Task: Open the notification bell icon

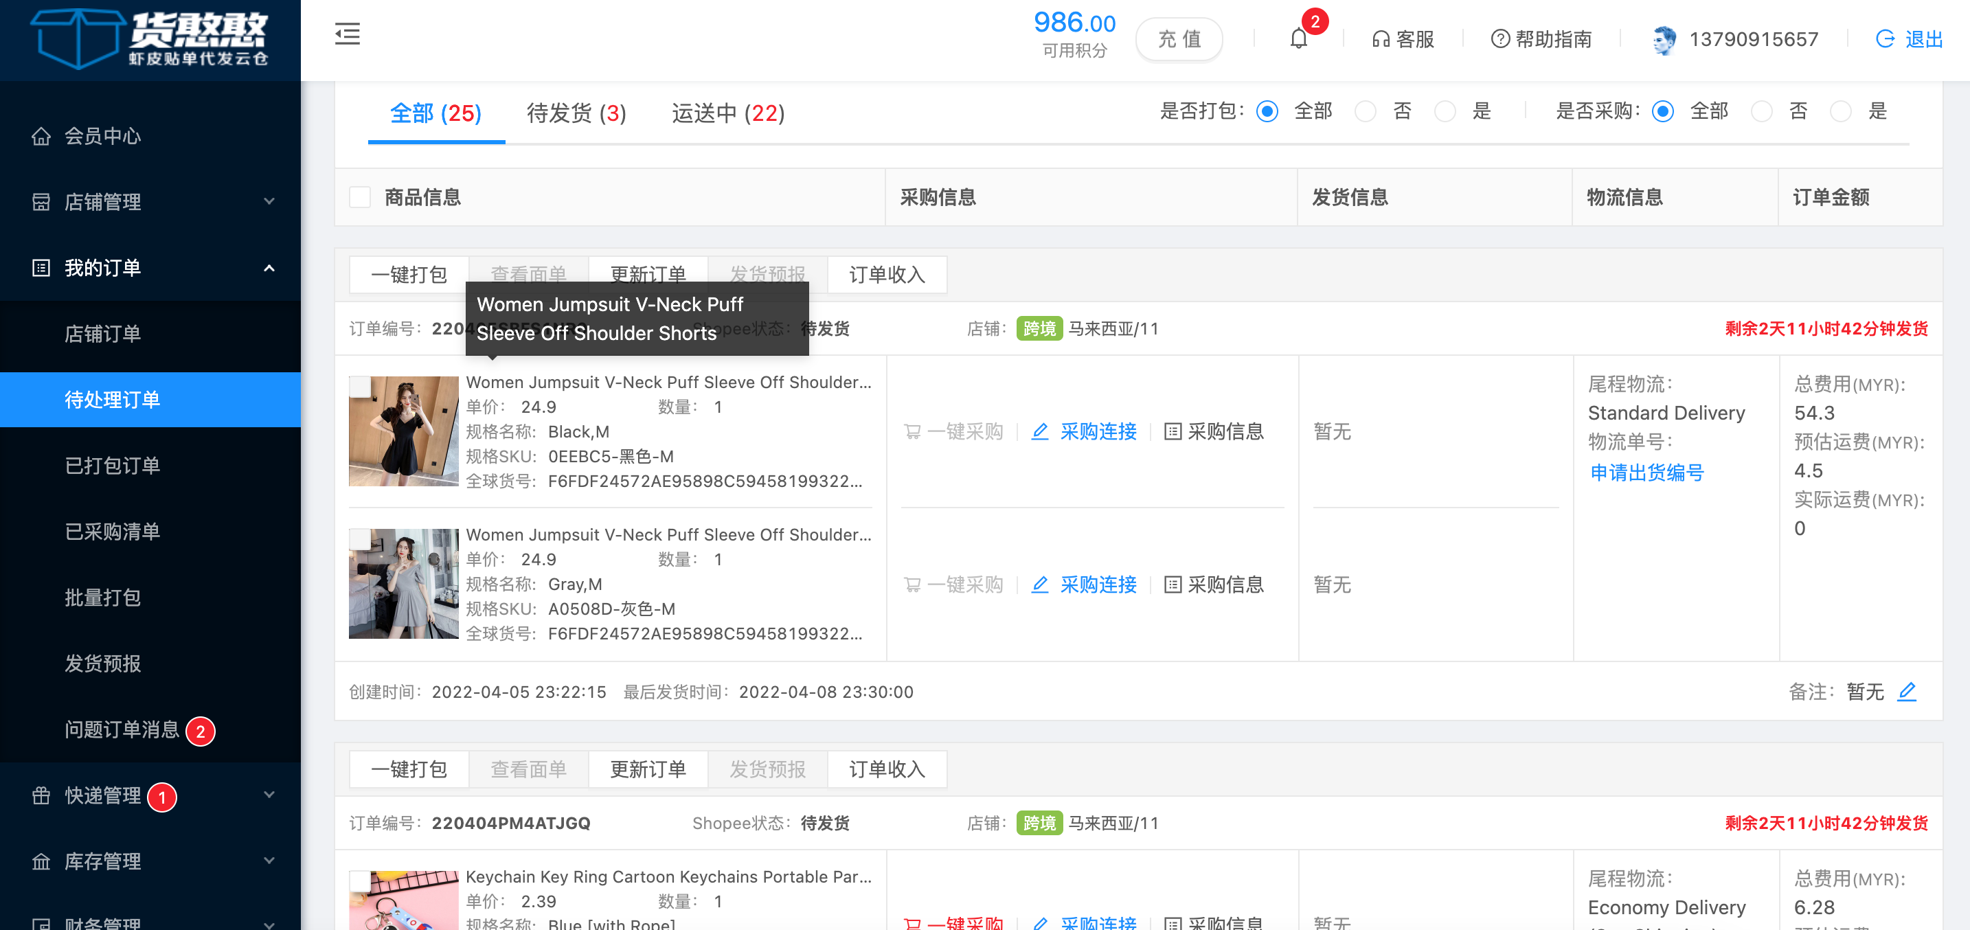Action: (x=1298, y=38)
